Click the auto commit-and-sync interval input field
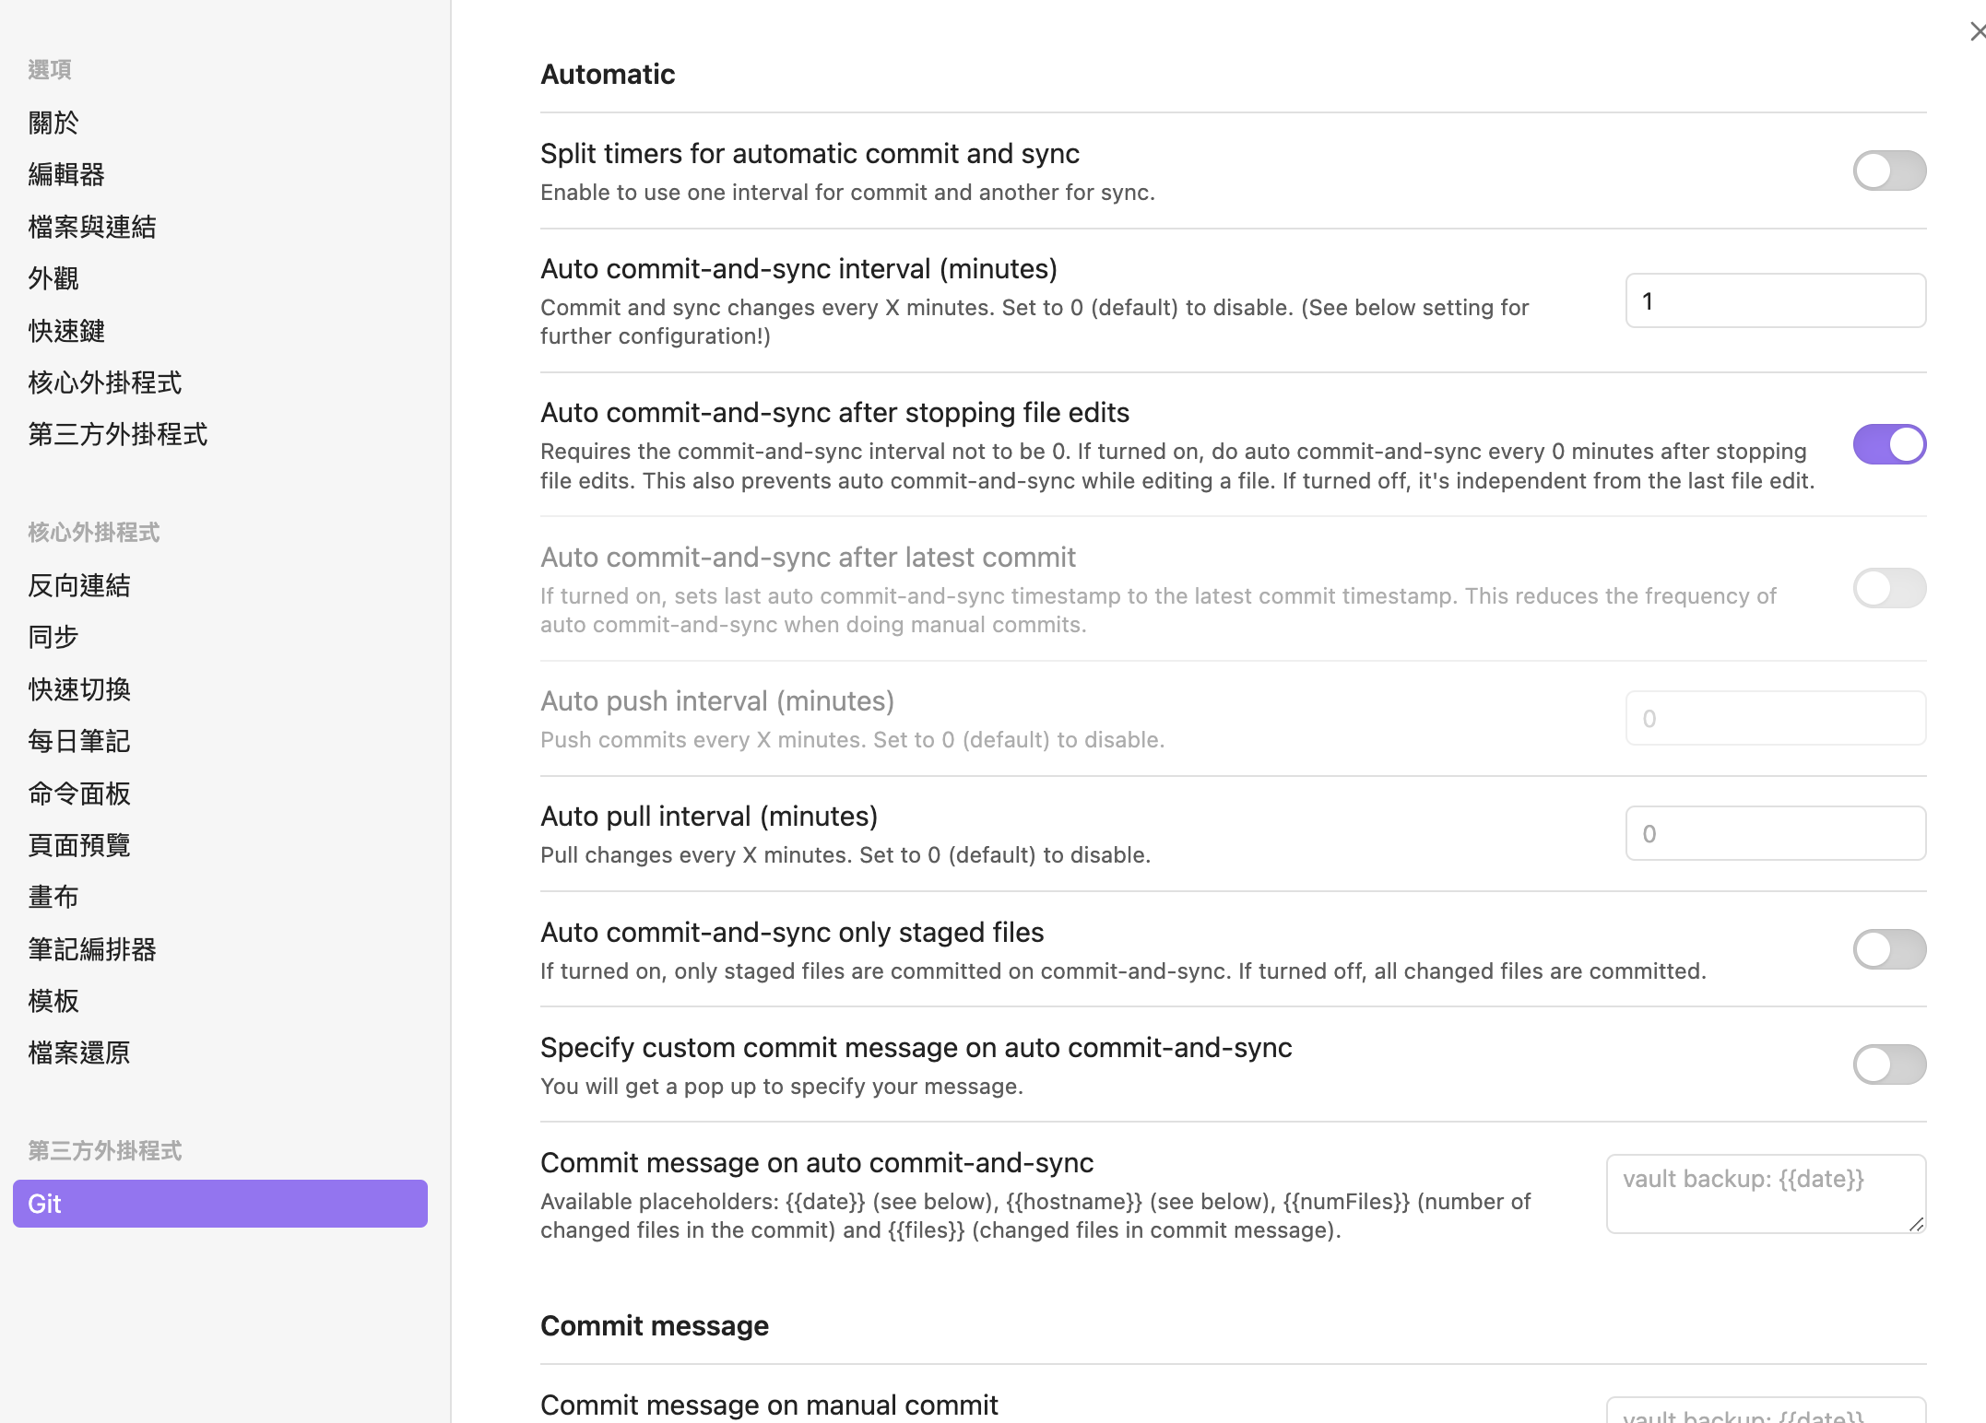1986x1423 pixels. pos(1775,300)
